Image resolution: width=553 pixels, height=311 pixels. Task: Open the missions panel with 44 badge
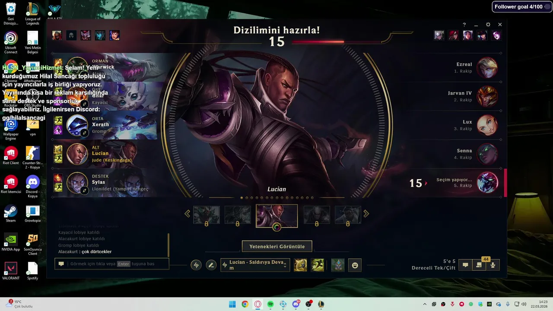coord(479,265)
